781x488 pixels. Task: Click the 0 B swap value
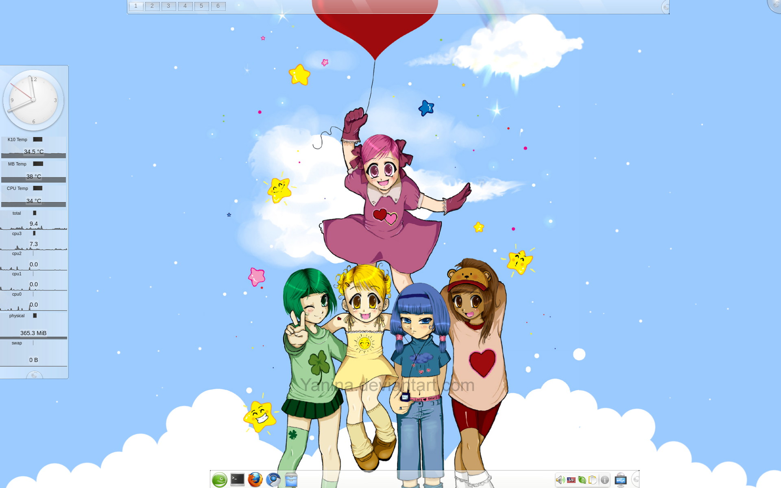click(33, 360)
